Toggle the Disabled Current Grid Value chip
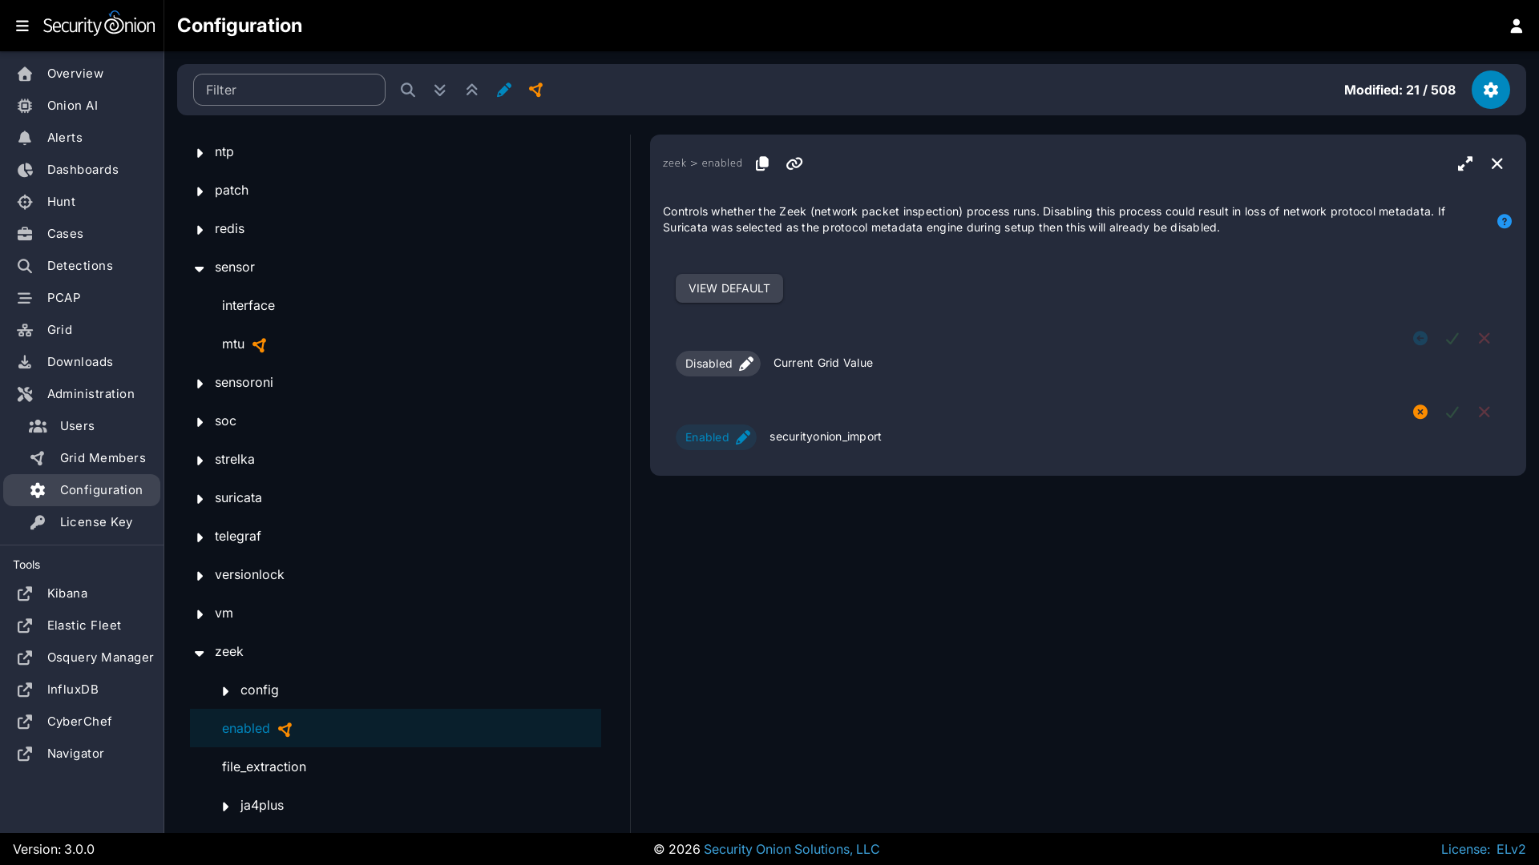Screen dimensions: 1539x865 (x=717, y=364)
